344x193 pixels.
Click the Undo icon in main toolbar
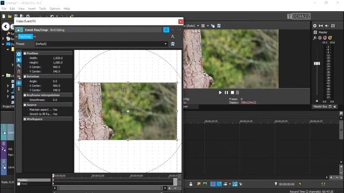click(x=52, y=16)
